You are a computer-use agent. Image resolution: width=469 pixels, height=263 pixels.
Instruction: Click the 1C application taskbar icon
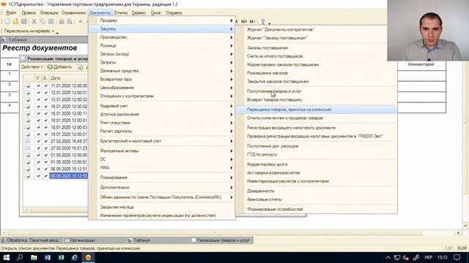click(88, 257)
